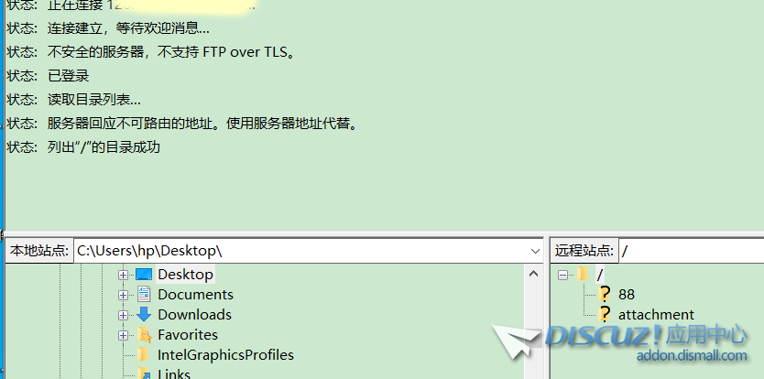This screenshot has width=764, height=379.
Task: Click the question-mark icon beside attachment
Action: (605, 314)
